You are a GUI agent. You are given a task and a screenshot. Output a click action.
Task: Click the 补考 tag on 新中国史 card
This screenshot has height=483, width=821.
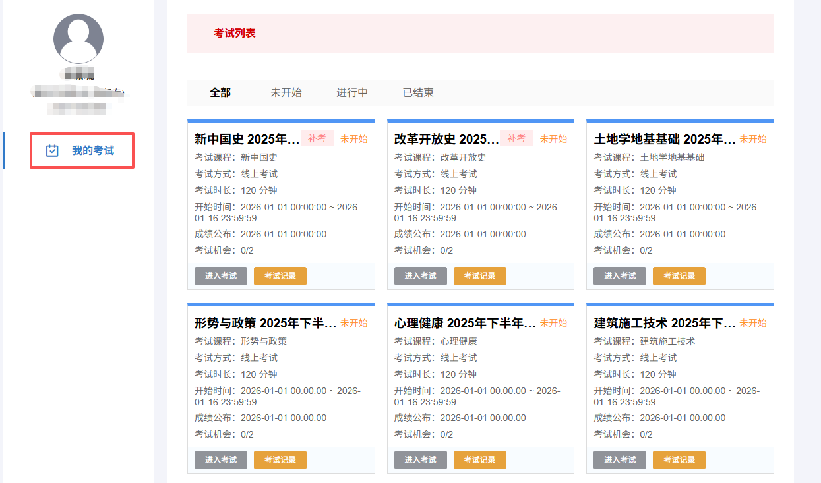click(x=317, y=138)
